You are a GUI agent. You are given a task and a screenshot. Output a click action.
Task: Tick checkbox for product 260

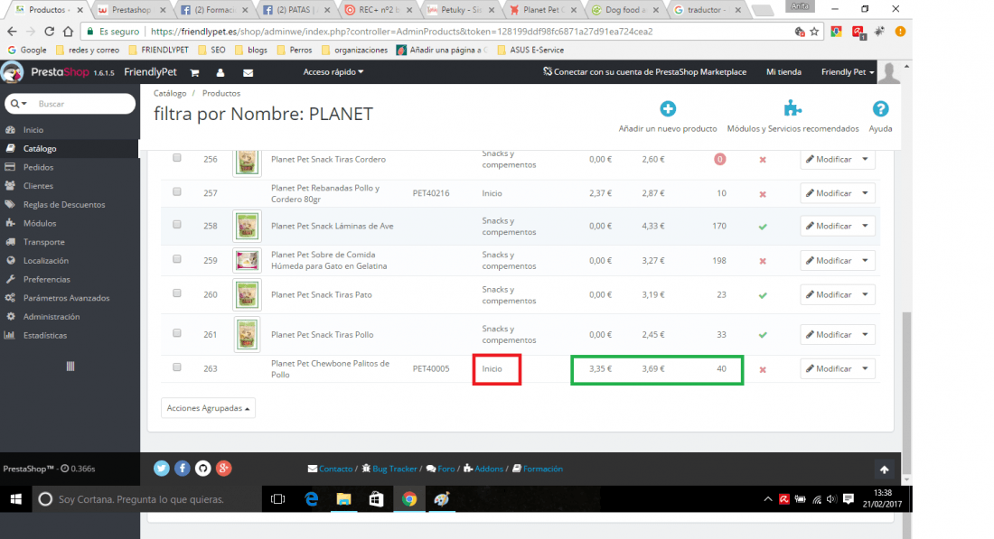click(177, 293)
